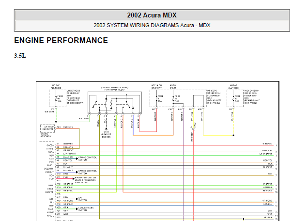Click "HOT AT ALL TIMES" above passenger fuse box
The image size is (292, 221).
click(x=233, y=87)
